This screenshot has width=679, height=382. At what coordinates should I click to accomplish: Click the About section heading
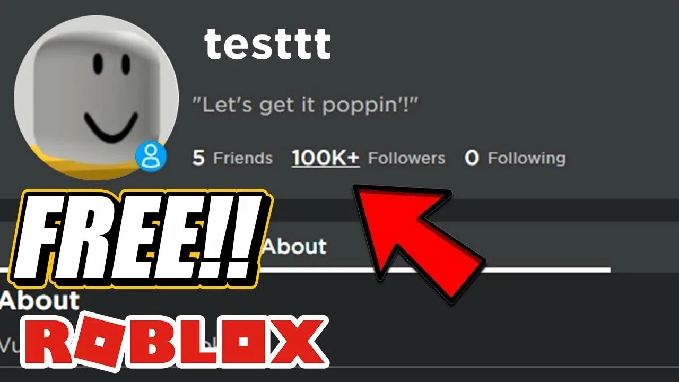tap(40, 300)
